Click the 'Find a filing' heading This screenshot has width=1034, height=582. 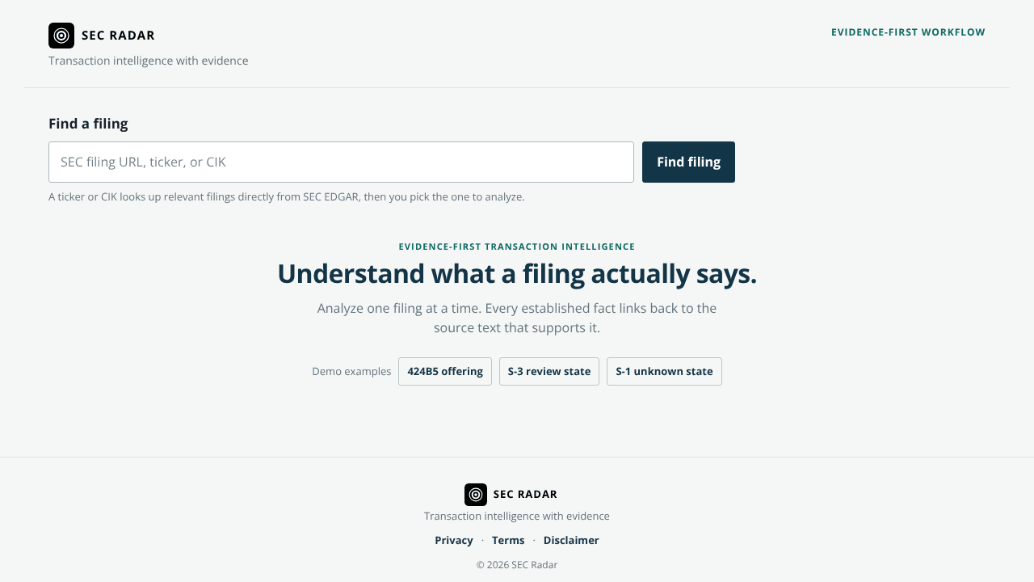tap(88, 124)
